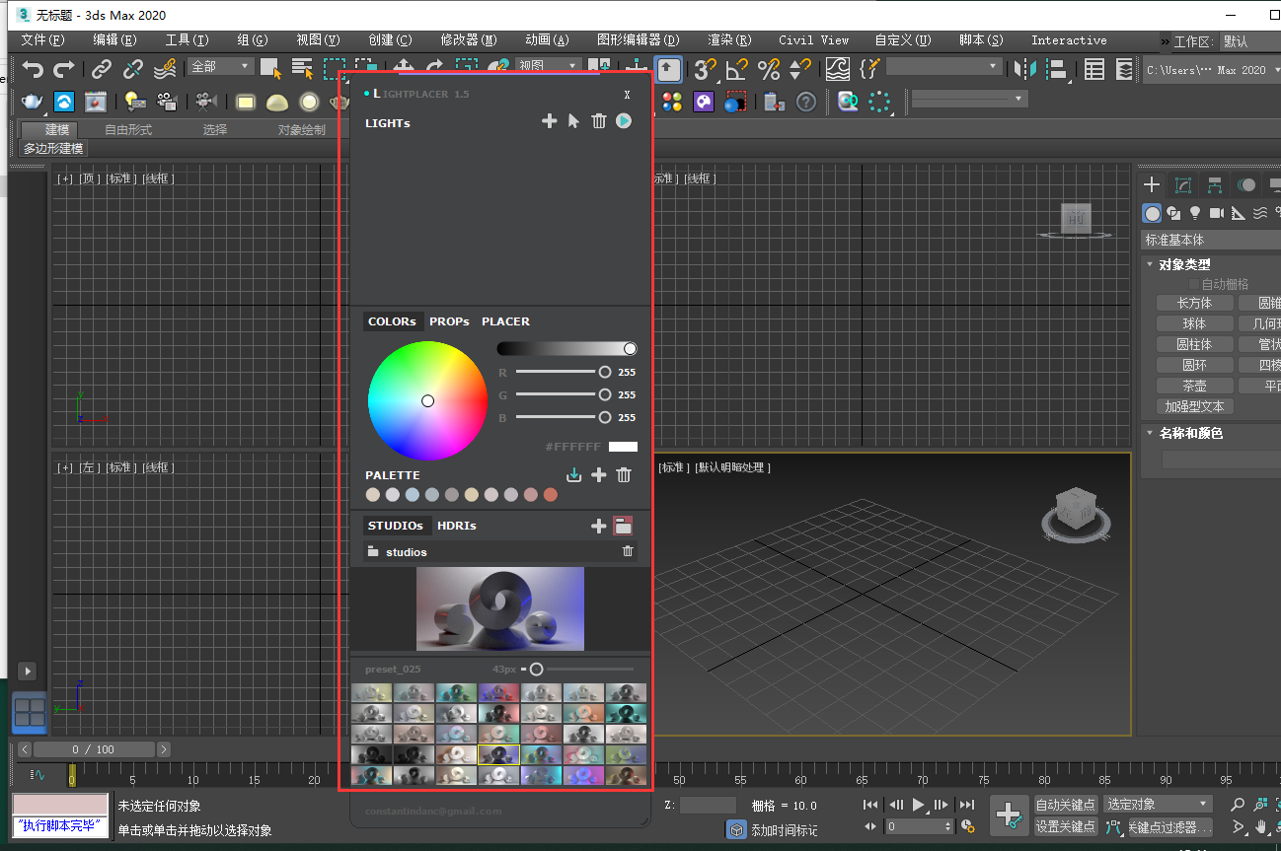Click the download icon next to PALETTE
Screen dimensions: 1281x851
(x=574, y=474)
